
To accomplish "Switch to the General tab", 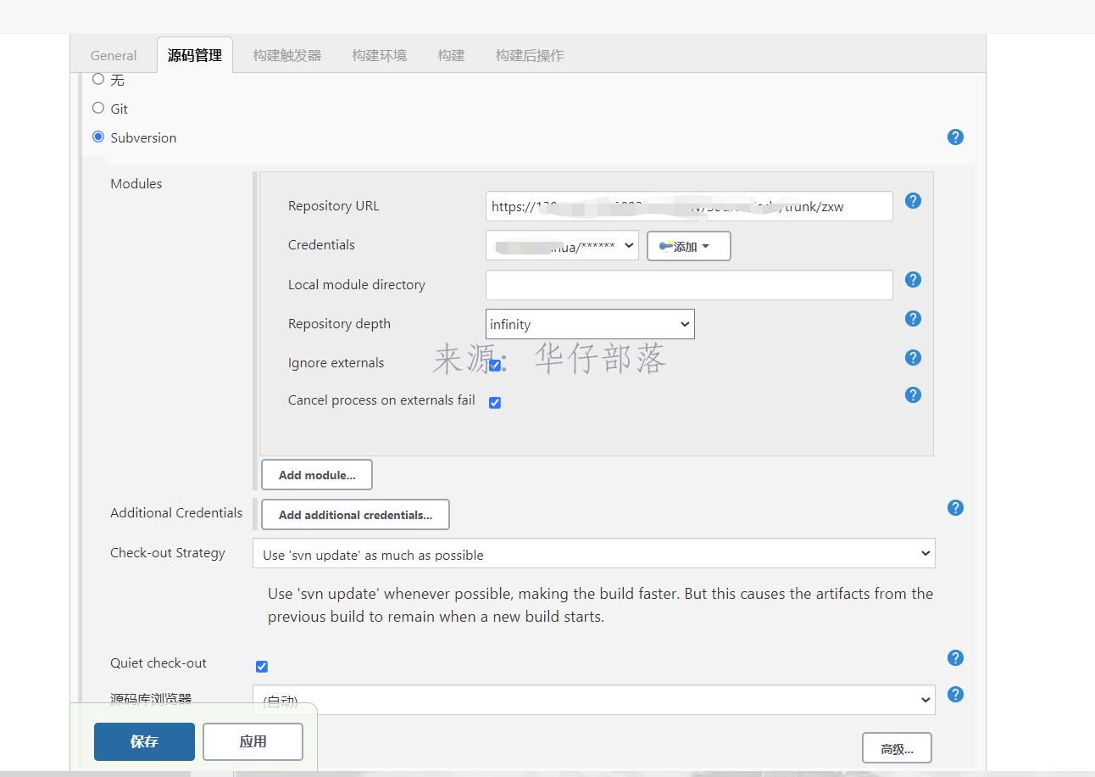I will tap(114, 55).
